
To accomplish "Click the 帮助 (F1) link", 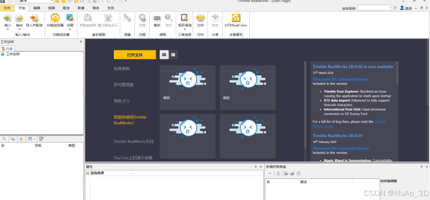I will [121, 101].
